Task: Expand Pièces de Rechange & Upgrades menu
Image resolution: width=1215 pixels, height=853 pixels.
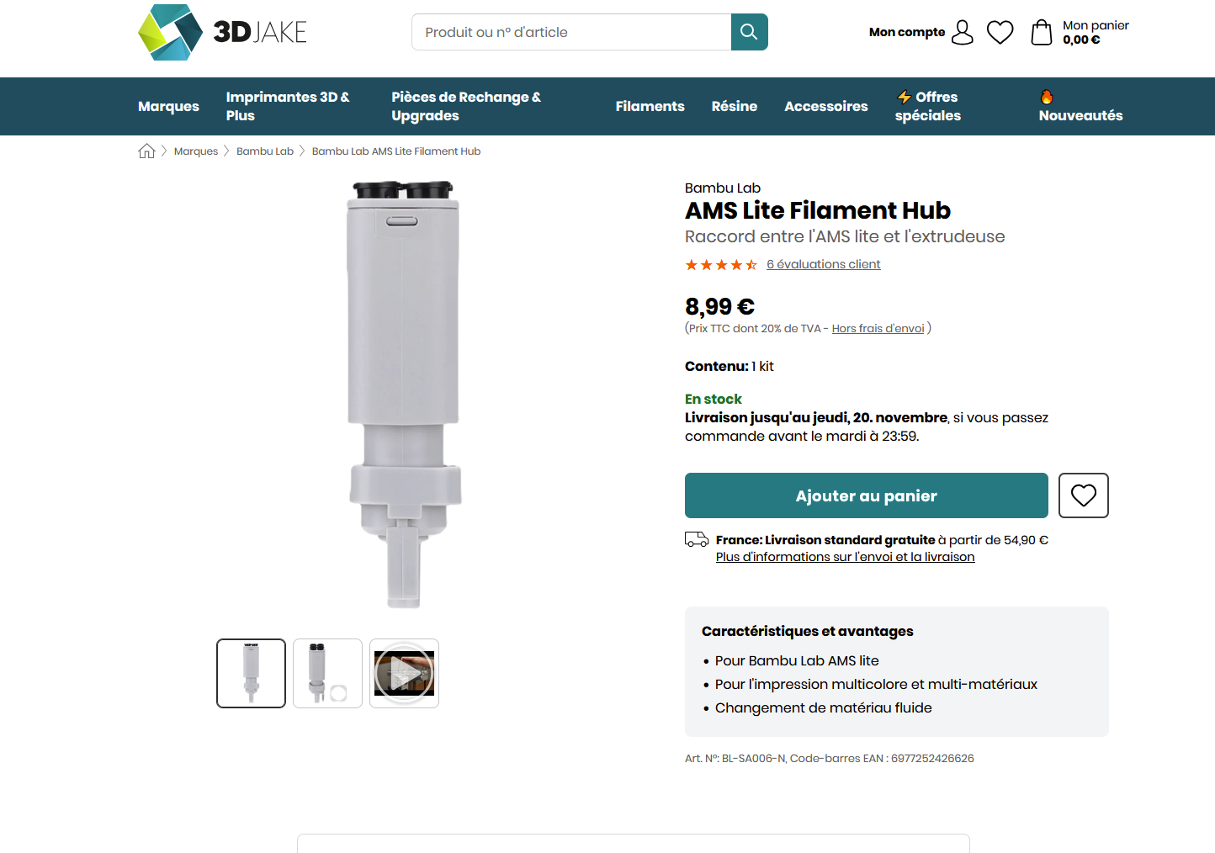Action: pos(466,106)
